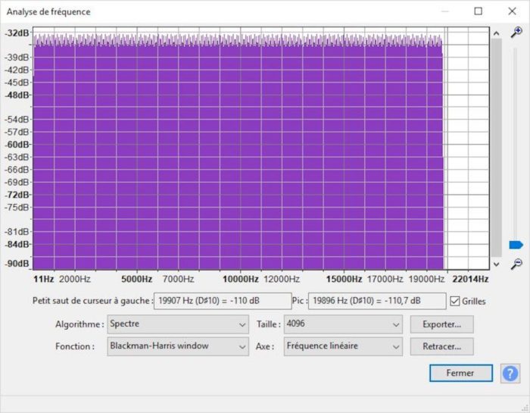Expand the Taille dropdown set to 4096

343,324
